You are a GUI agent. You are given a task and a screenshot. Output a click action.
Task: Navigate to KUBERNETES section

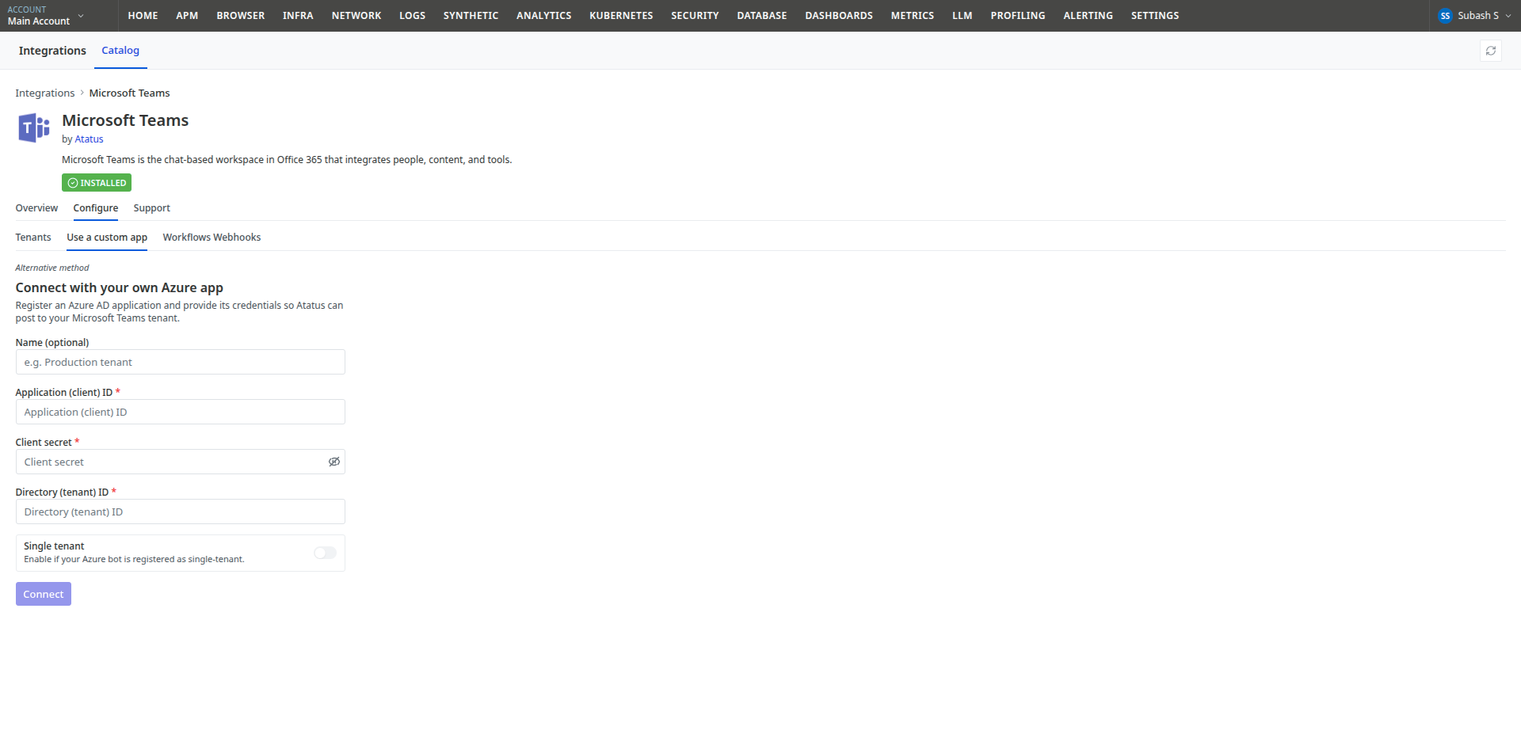pyautogui.click(x=621, y=16)
